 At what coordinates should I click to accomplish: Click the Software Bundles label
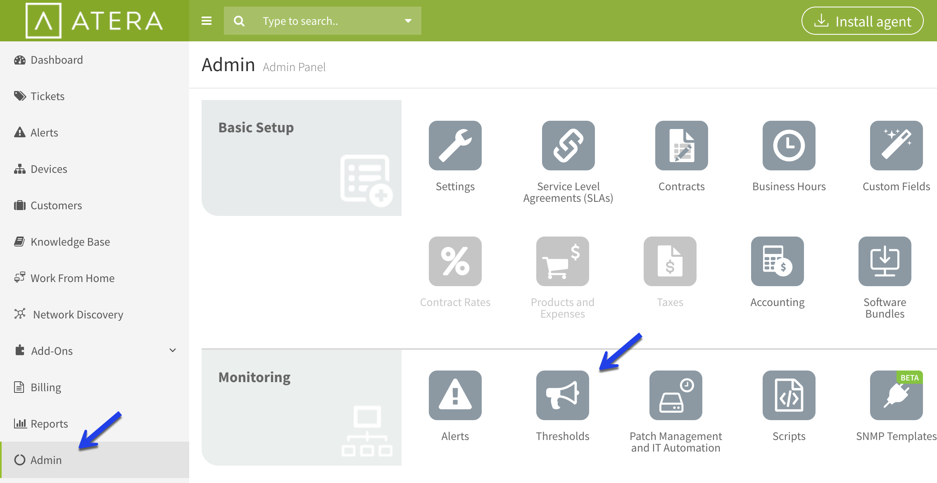(x=885, y=308)
